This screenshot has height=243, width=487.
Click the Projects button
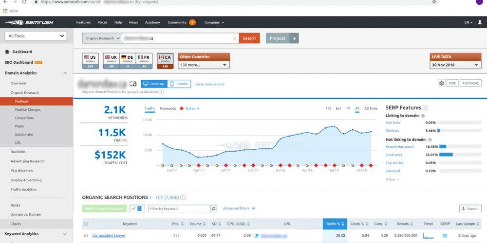(x=278, y=38)
